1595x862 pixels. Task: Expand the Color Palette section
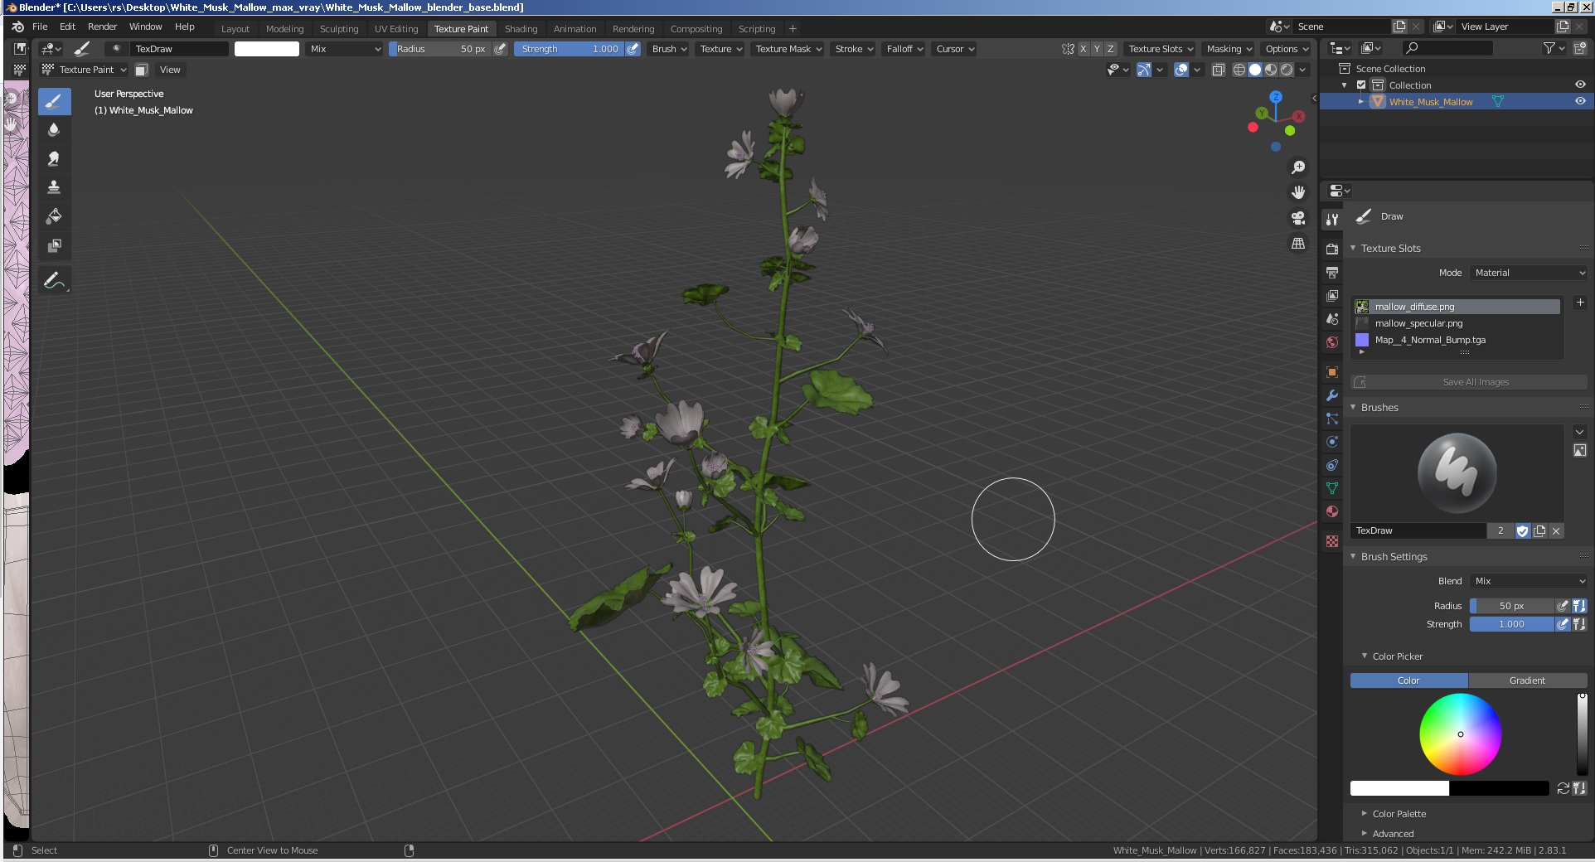click(1399, 814)
